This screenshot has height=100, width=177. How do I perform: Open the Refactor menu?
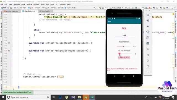point(36,4)
